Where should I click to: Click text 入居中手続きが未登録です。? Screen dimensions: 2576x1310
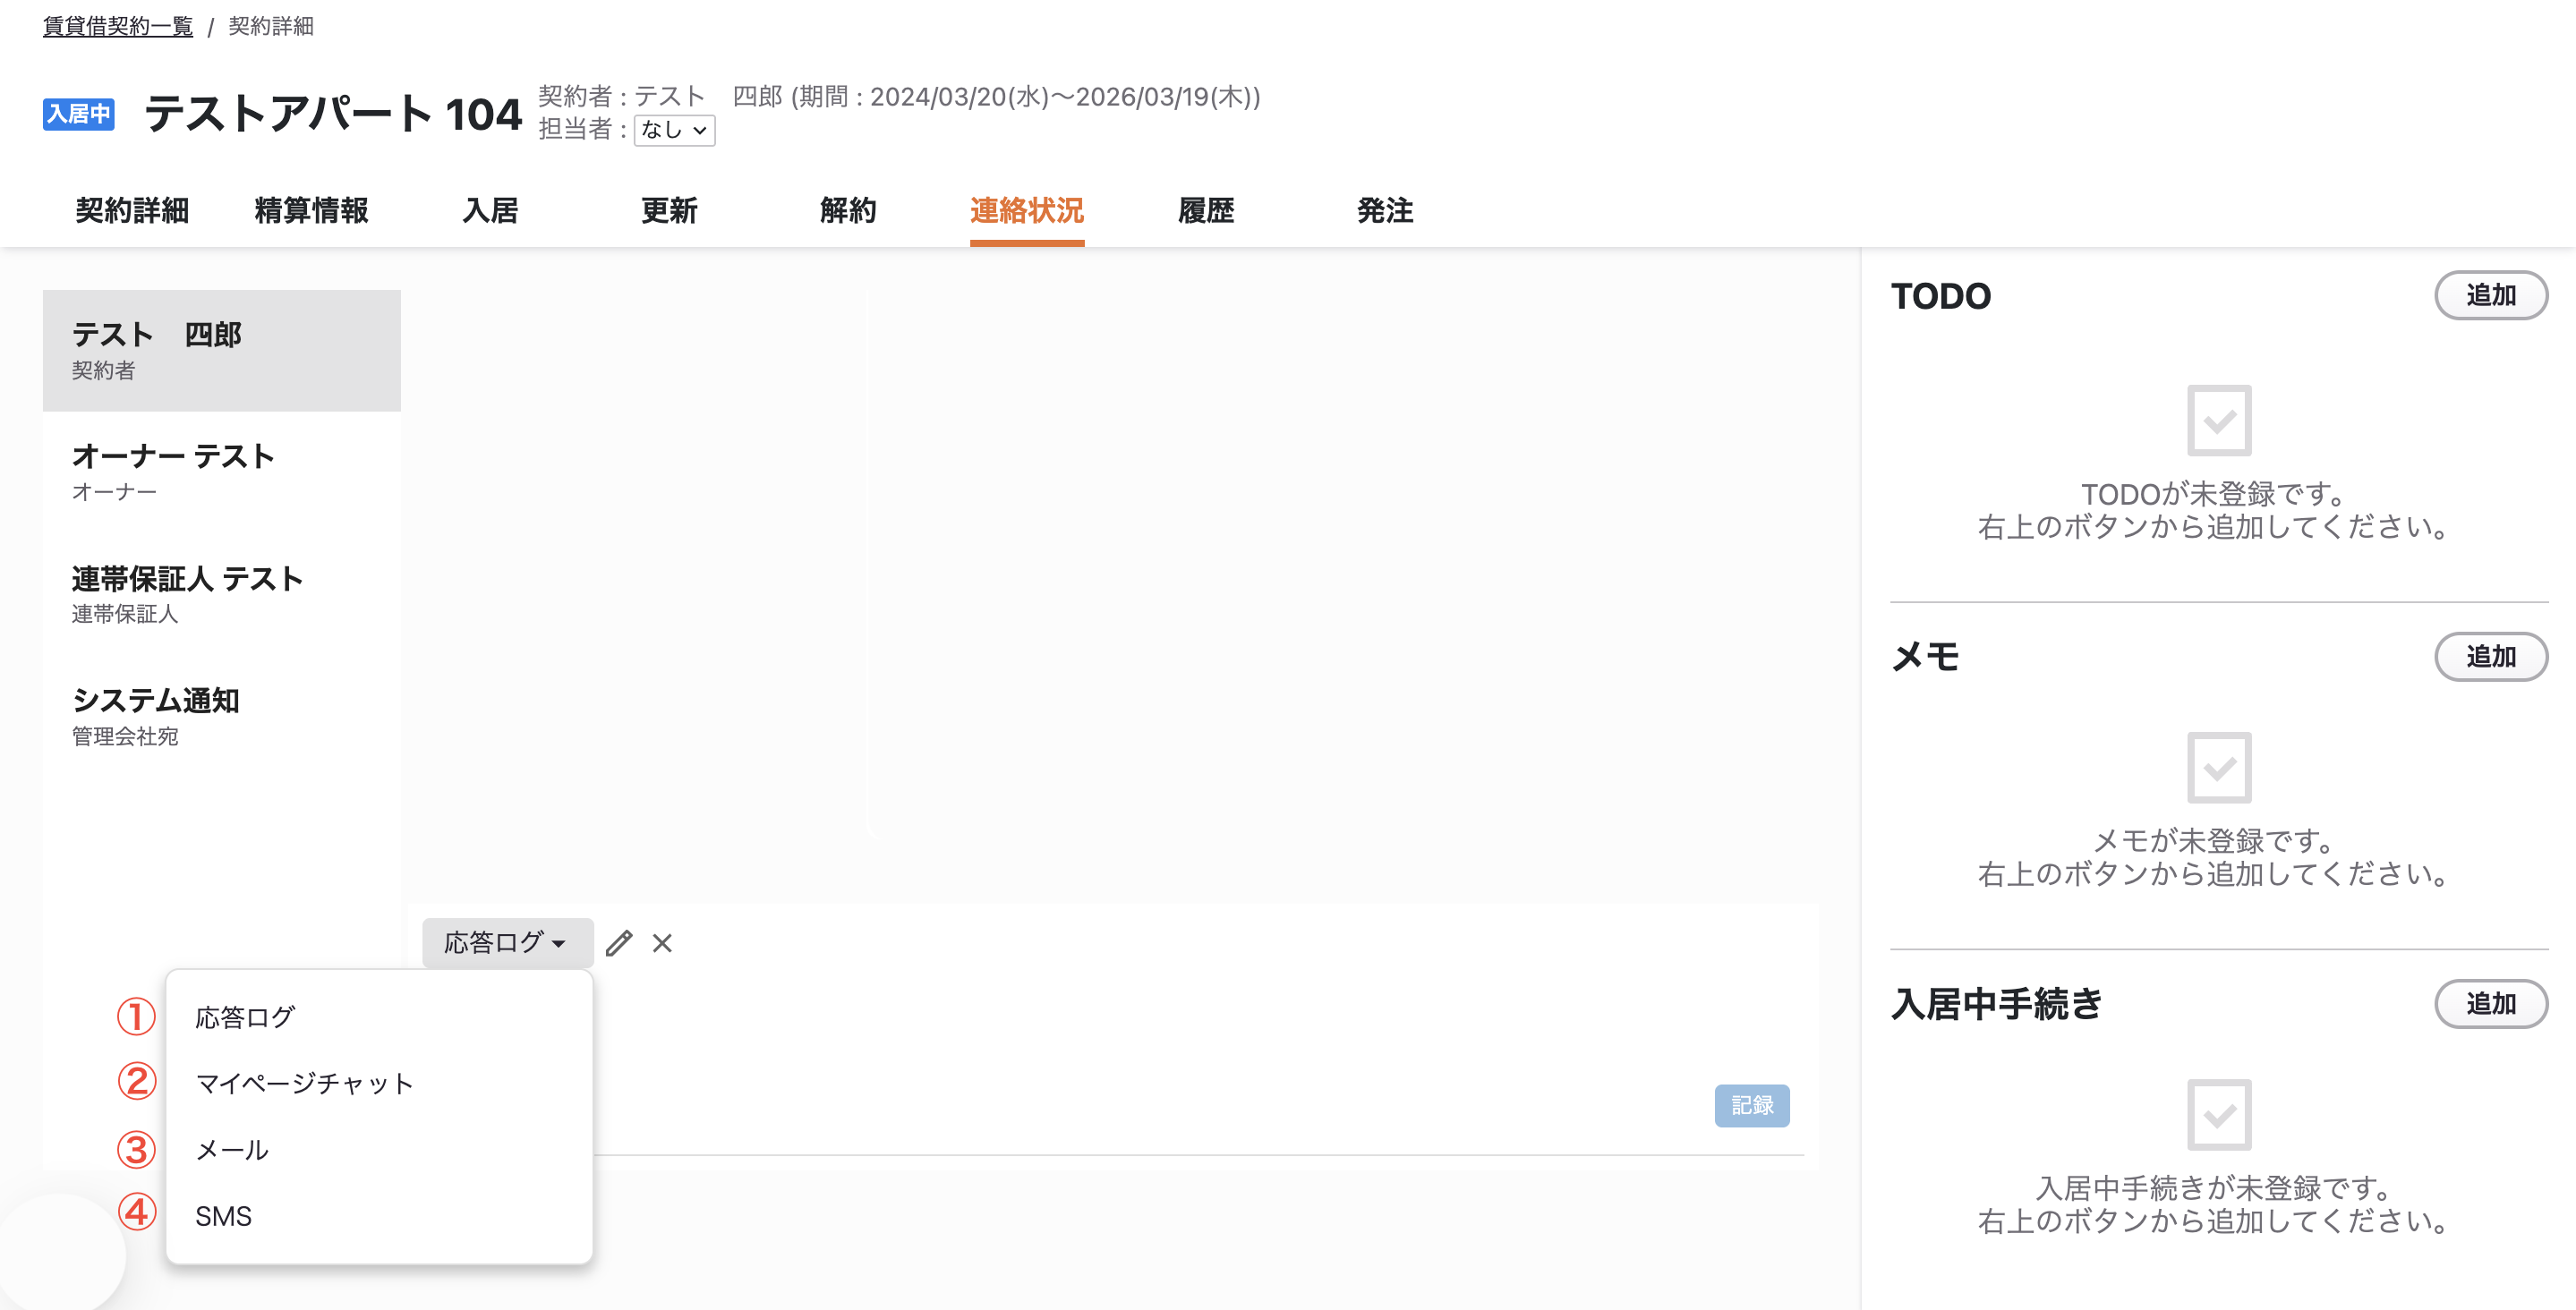[2214, 1188]
